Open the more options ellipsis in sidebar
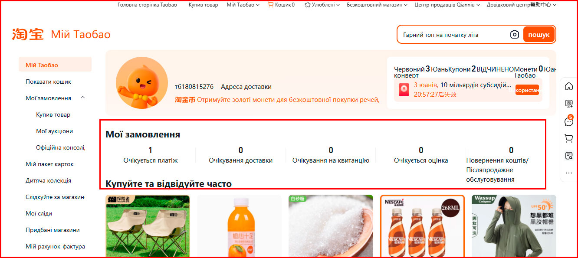The image size is (578, 258). (x=569, y=173)
